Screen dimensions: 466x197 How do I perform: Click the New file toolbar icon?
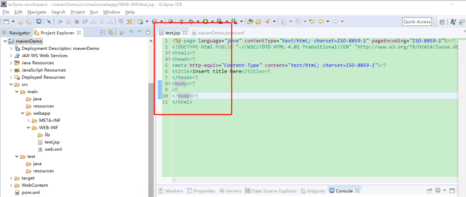(6, 22)
